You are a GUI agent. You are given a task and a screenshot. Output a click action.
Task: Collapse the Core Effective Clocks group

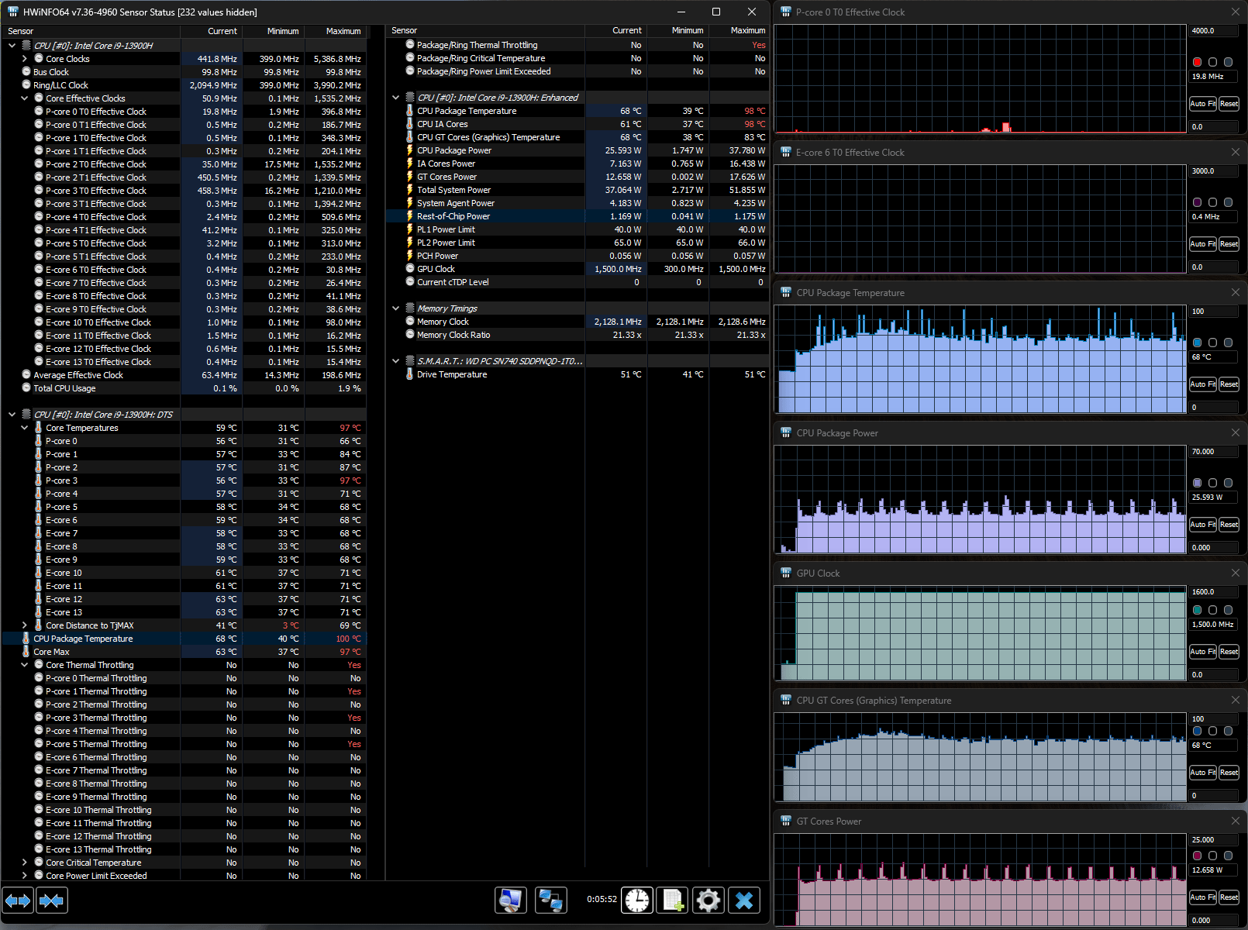click(x=25, y=98)
